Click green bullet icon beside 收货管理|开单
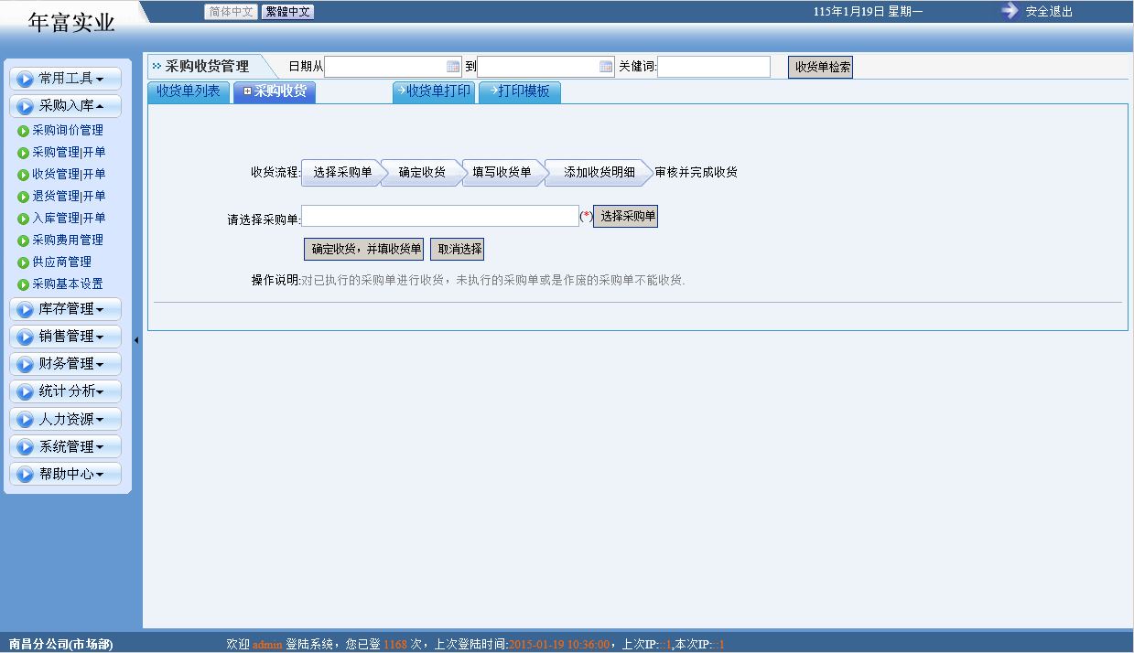 [x=24, y=175]
